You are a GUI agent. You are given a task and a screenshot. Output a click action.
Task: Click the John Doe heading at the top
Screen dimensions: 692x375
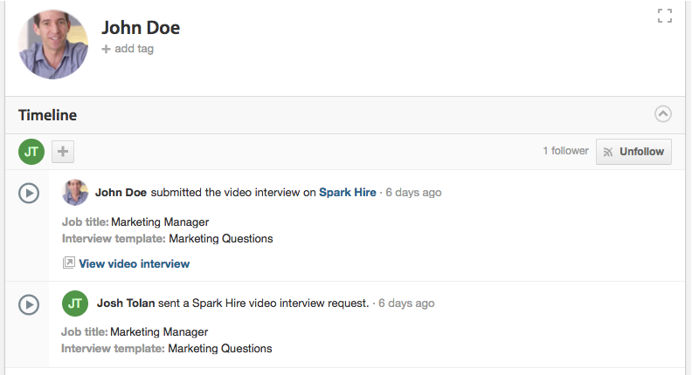141,28
